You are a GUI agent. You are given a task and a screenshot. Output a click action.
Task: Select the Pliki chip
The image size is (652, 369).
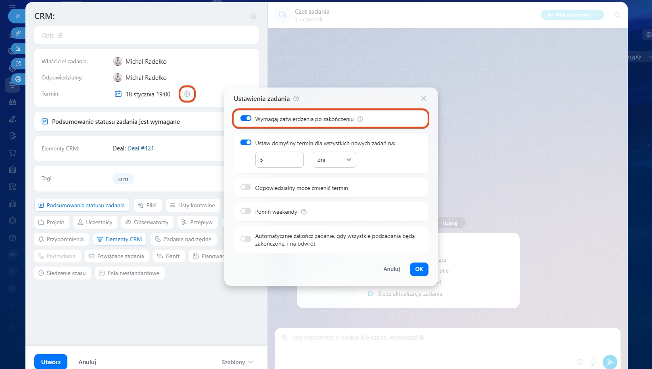[x=148, y=205]
